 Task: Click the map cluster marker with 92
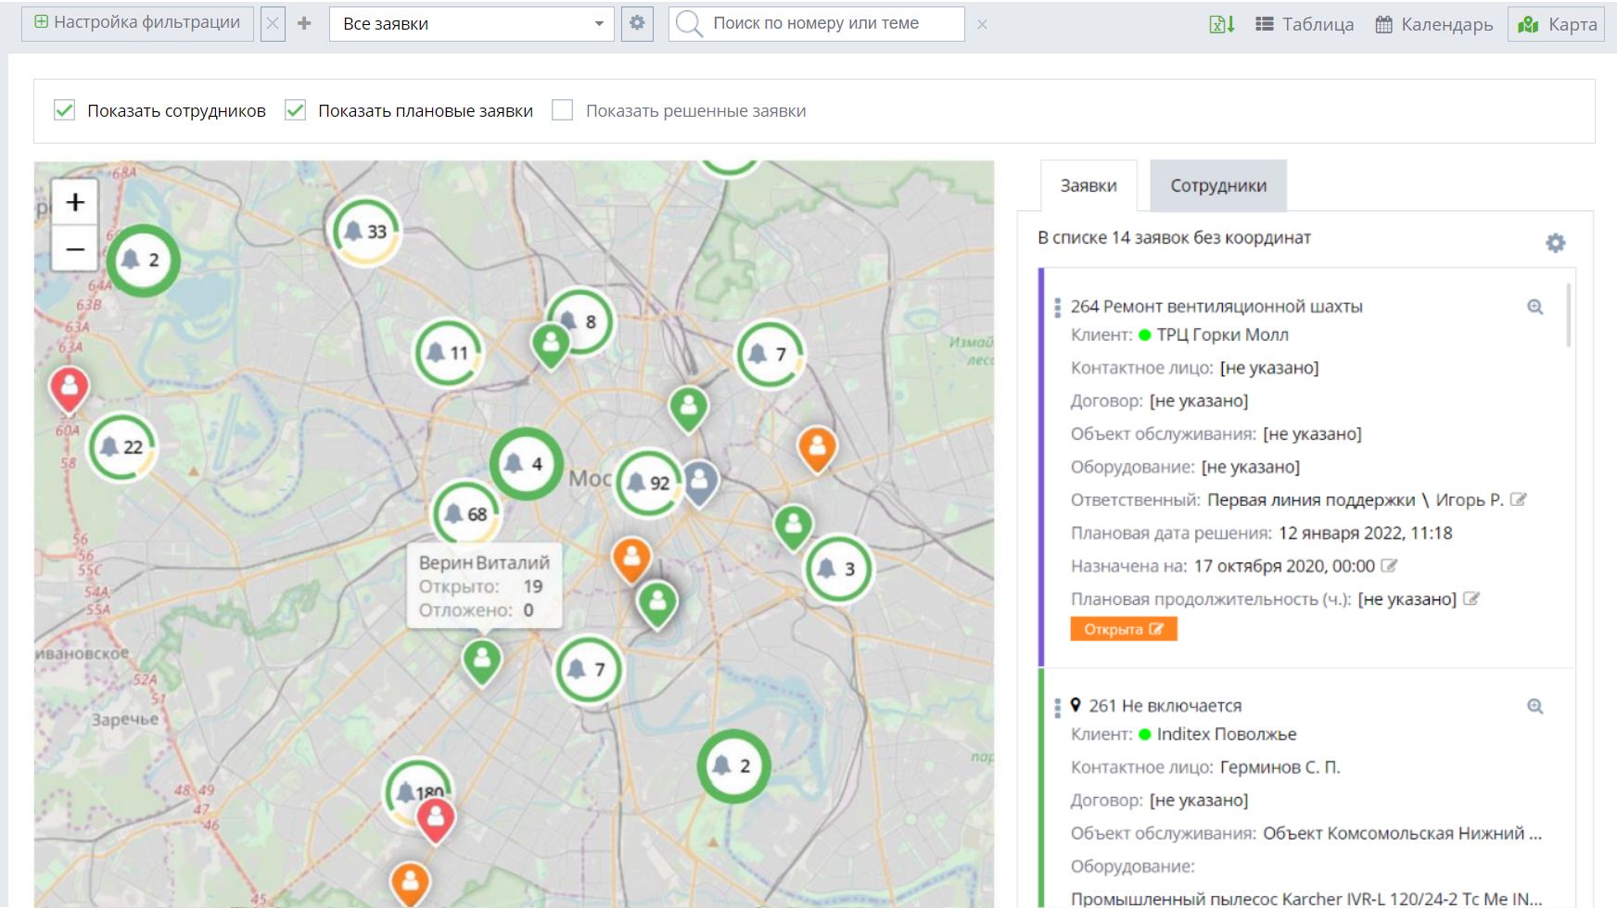tap(649, 483)
